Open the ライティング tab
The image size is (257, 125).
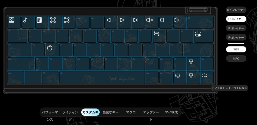[70, 112]
